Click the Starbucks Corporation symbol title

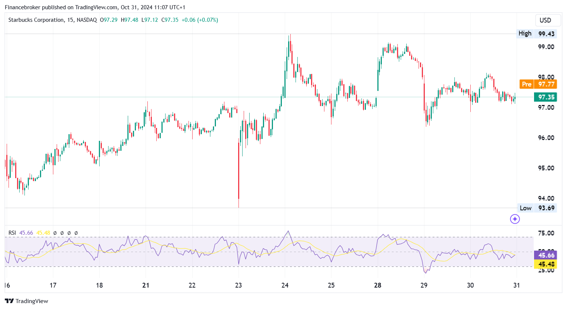tap(36, 20)
